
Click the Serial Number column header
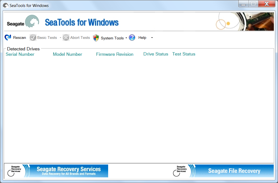(x=20, y=54)
